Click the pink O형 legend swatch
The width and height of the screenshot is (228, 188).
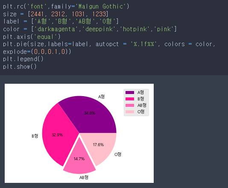(130, 112)
